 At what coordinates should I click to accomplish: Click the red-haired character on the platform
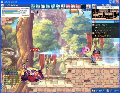point(95,57)
